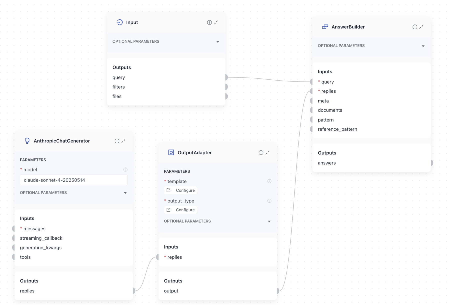Click the lightbulb icon on AnthropicChatGenerator
The width and height of the screenshot is (449, 305).
coord(27,141)
